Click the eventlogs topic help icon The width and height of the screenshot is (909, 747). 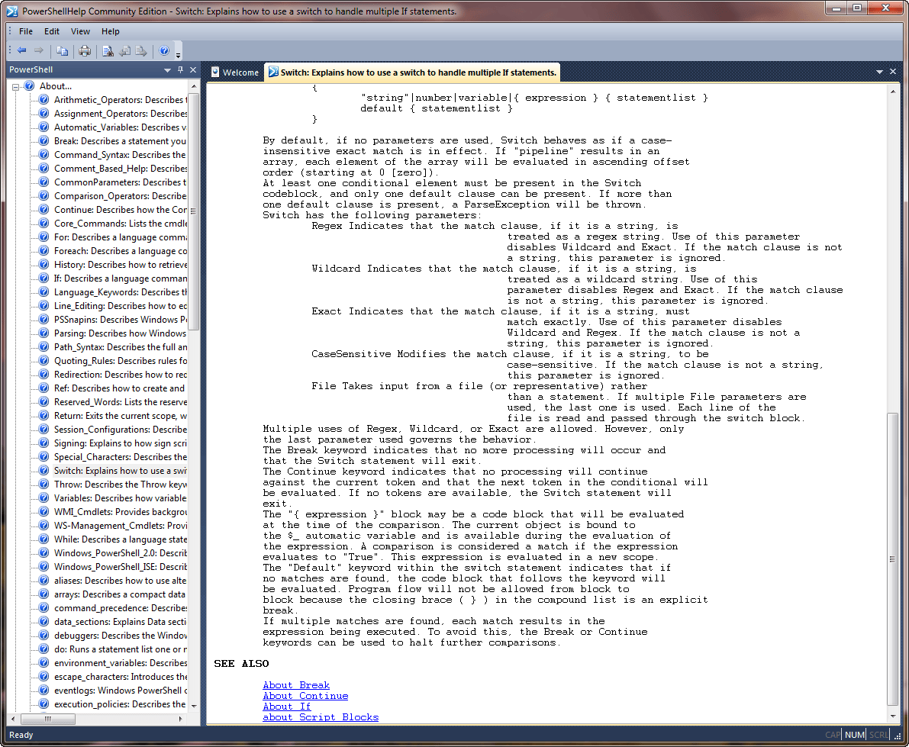tap(44, 691)
